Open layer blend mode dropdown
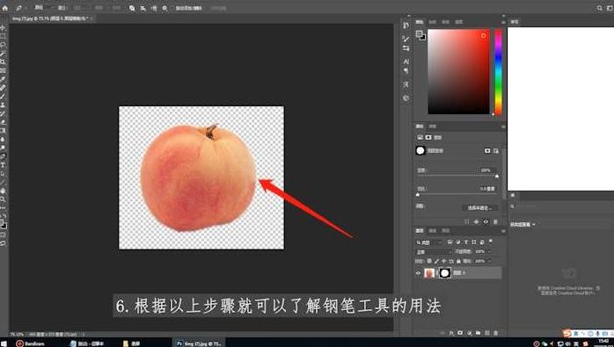The width and height of the screenshot is (614, 347). [x=434, y=252]
